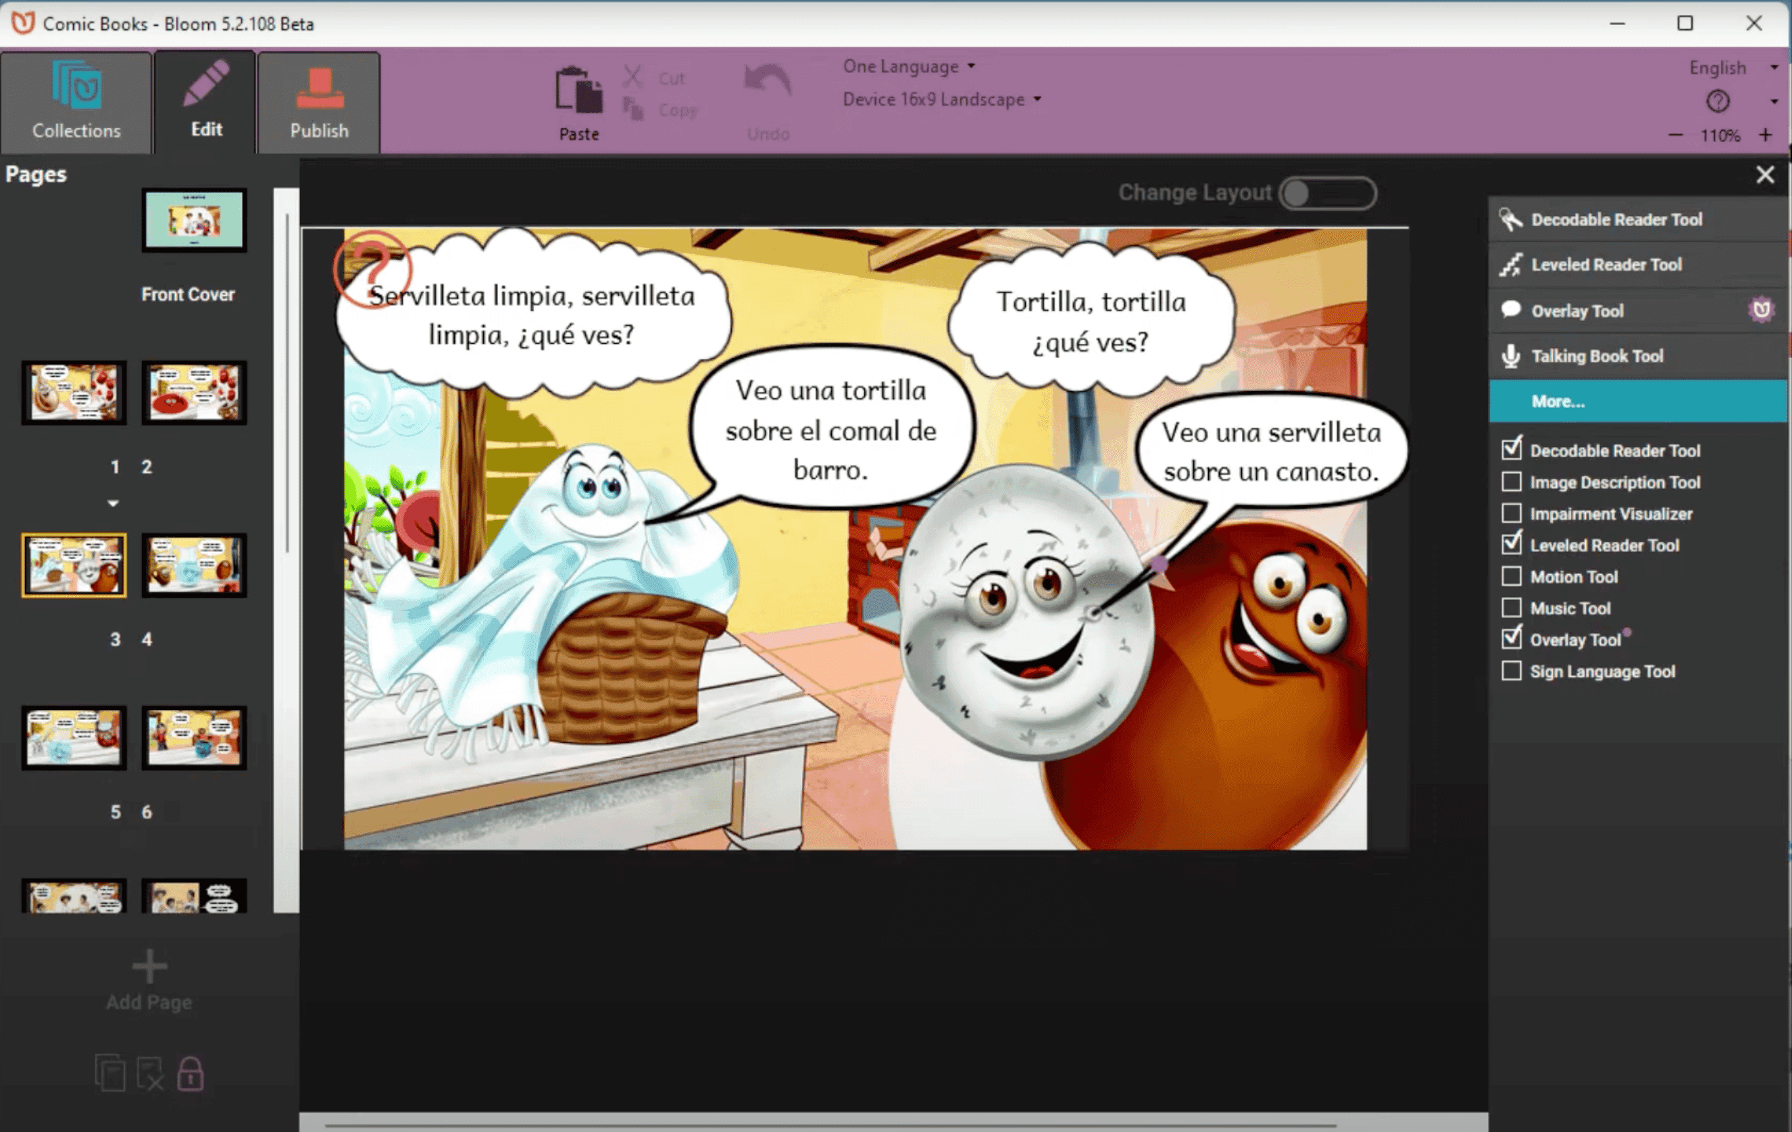This screenshot has height=1132, width=1792.
Task: Click the page lock icon
Action: (191, 1073)
